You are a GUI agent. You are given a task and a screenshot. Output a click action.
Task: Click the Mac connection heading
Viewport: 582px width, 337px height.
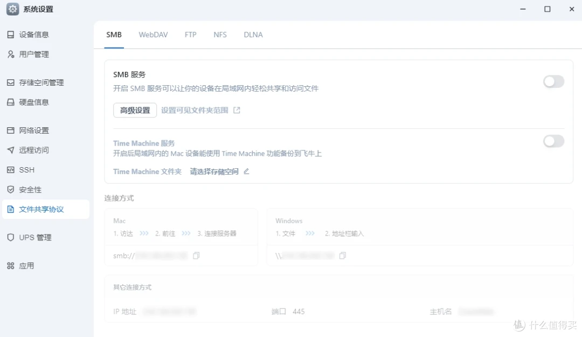(x=119, y=221)
